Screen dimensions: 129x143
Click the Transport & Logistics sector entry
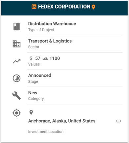coord(50,41)
